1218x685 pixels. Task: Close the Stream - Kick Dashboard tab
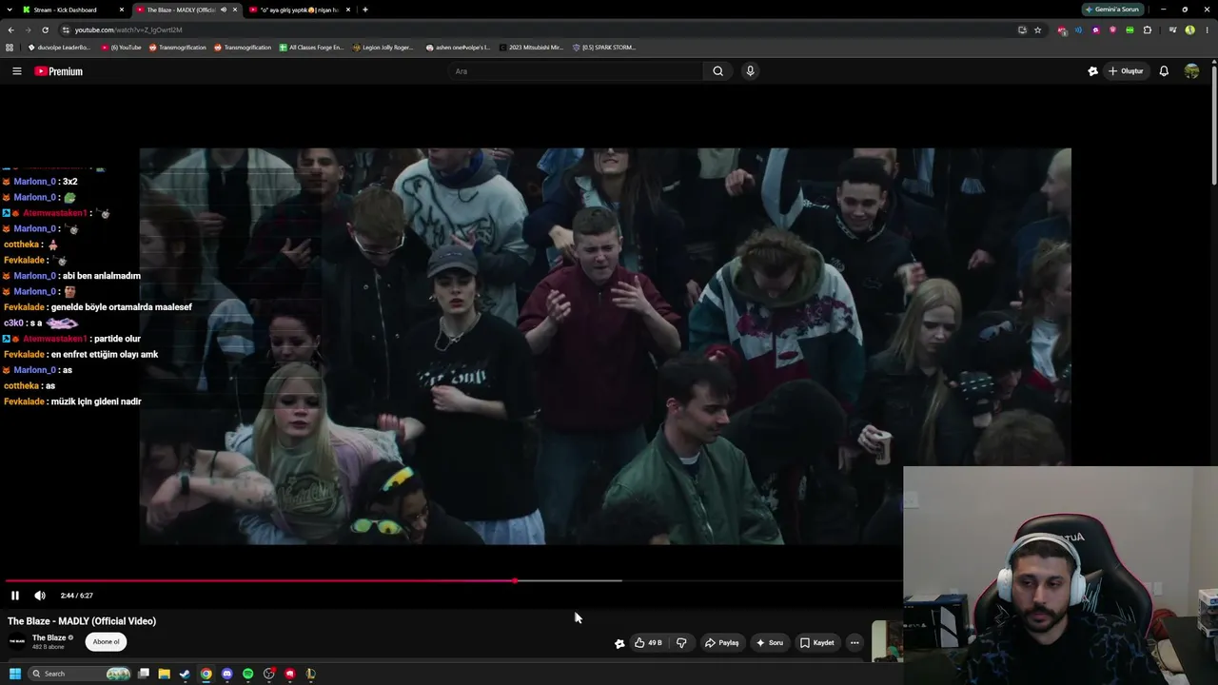point(122,10)
